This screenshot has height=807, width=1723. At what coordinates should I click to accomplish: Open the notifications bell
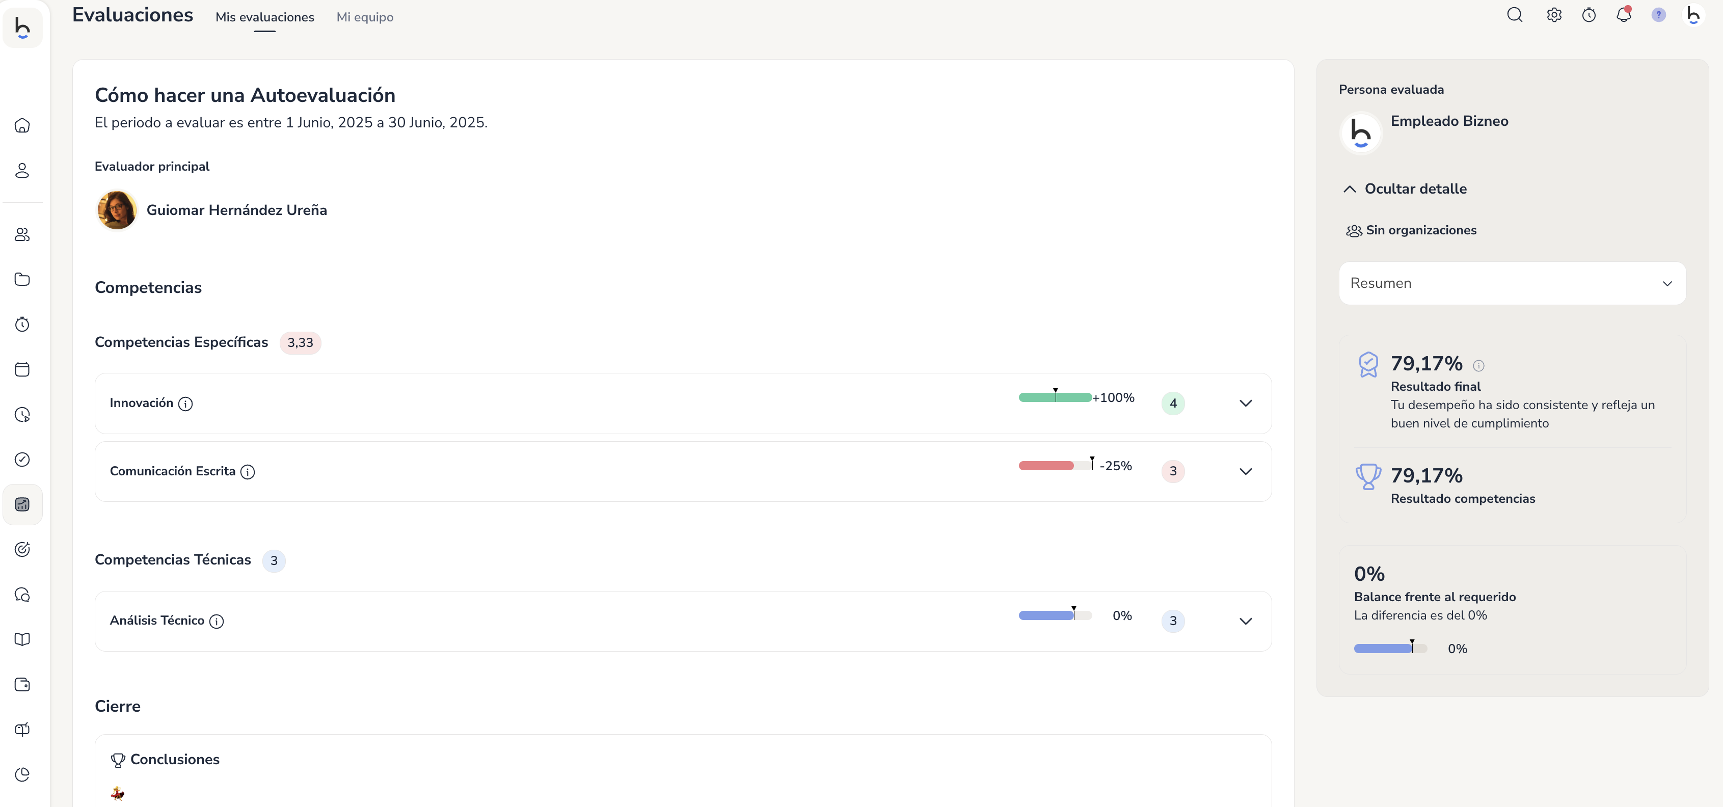[1623, 14]
